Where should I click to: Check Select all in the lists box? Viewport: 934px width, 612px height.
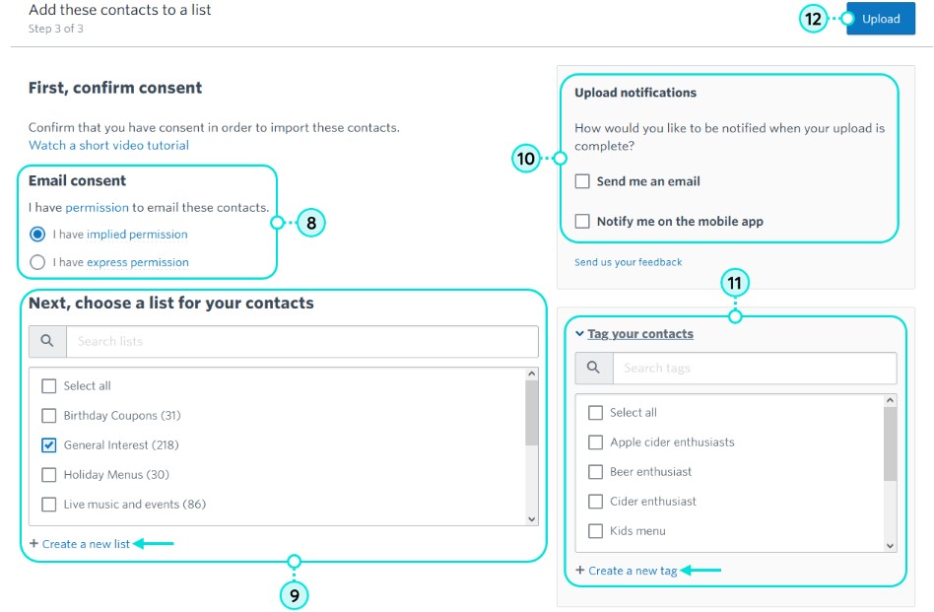[x=49, y=386]
